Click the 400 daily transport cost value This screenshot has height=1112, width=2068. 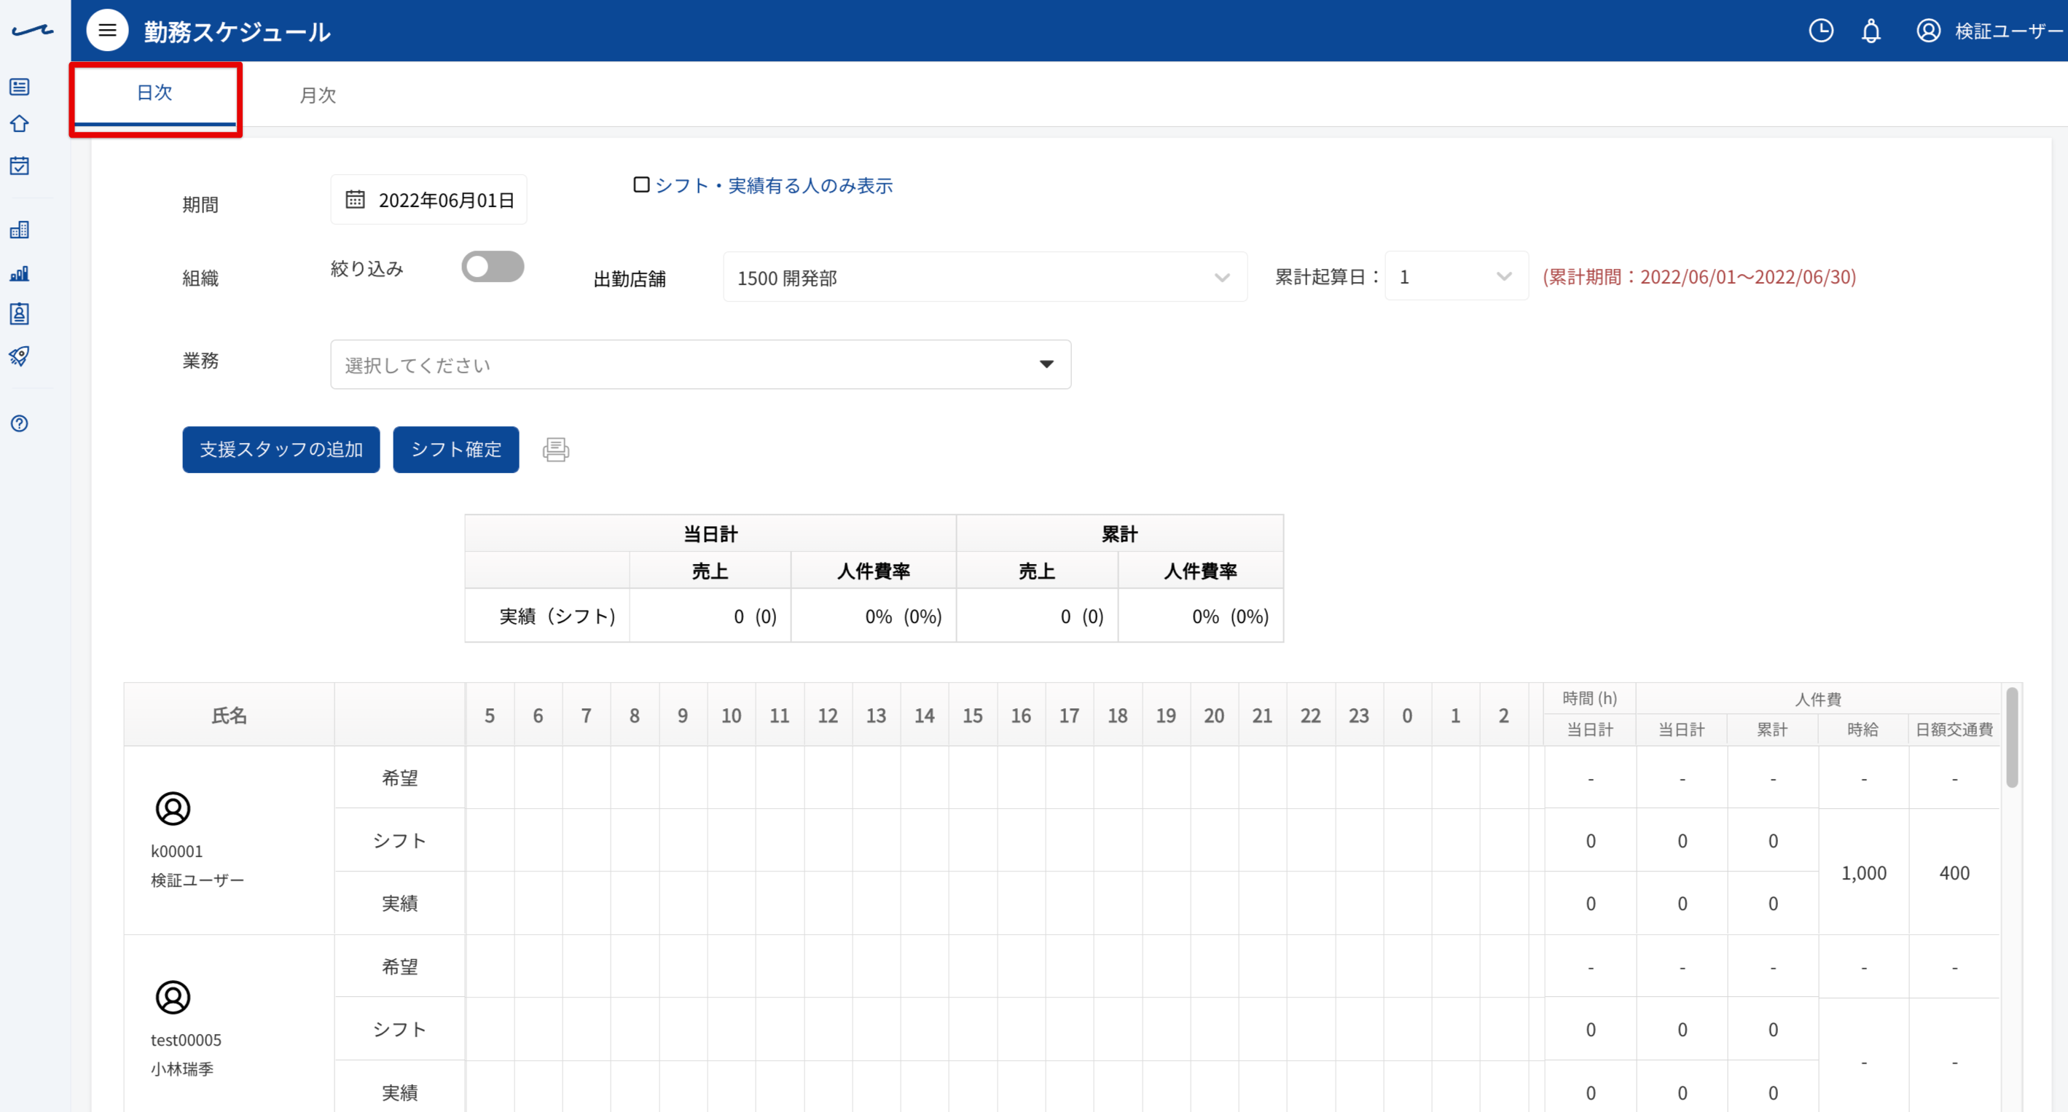point(1954,873)
